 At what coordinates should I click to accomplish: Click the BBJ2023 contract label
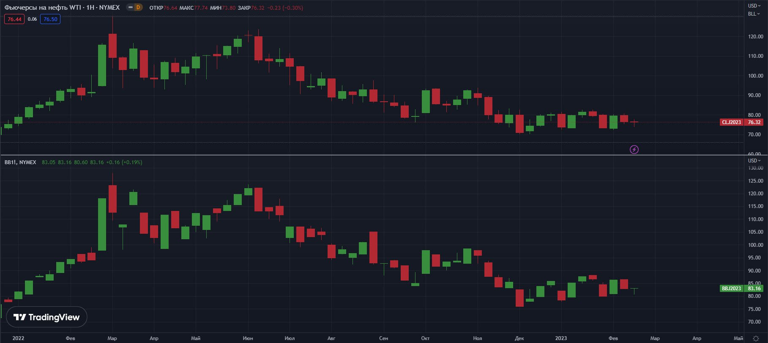click(732, 289)
